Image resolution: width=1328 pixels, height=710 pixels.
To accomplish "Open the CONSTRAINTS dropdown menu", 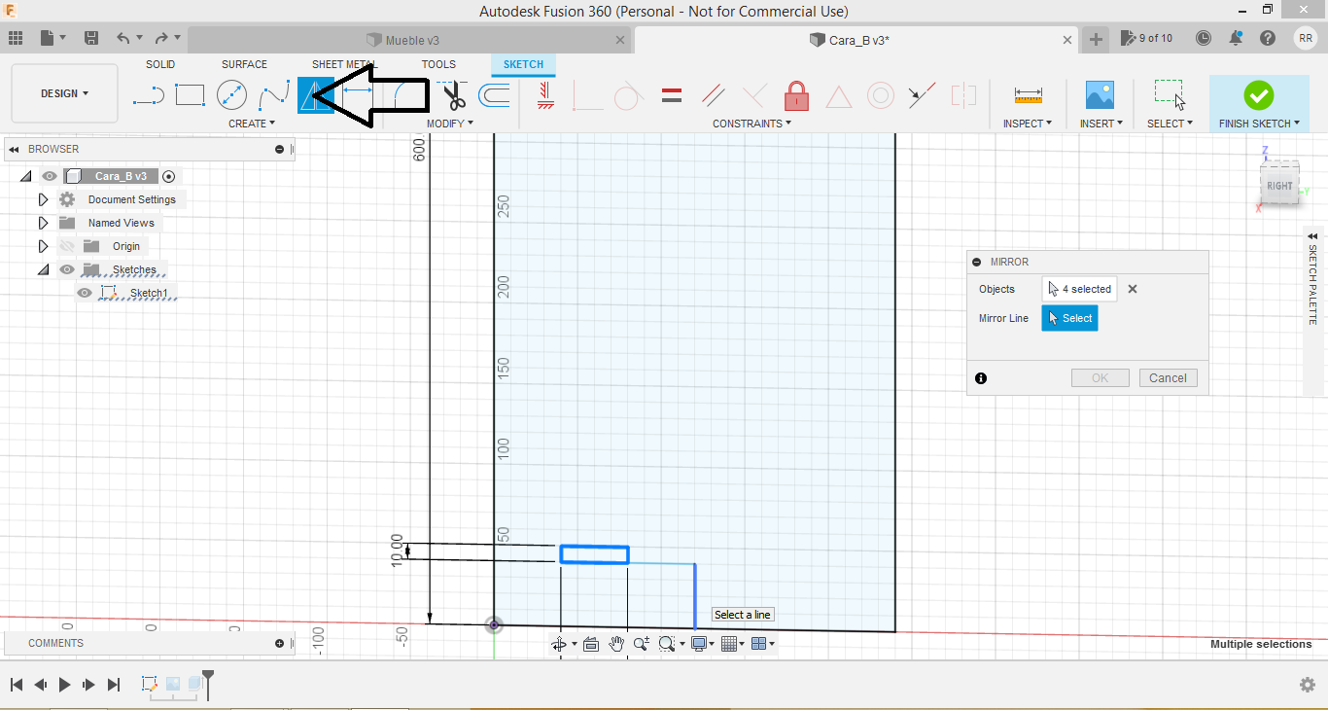I will pyautogui.click(x=751, y=124).
